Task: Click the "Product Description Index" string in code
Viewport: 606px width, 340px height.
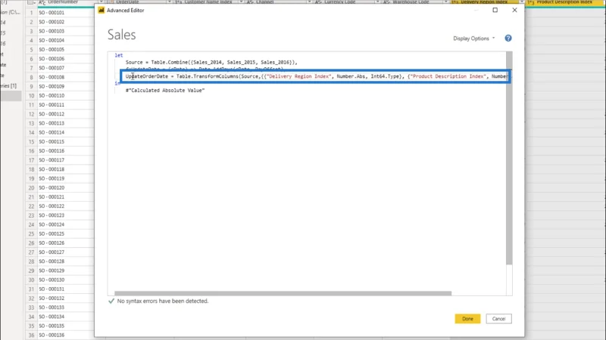Action: click(448, 76)
